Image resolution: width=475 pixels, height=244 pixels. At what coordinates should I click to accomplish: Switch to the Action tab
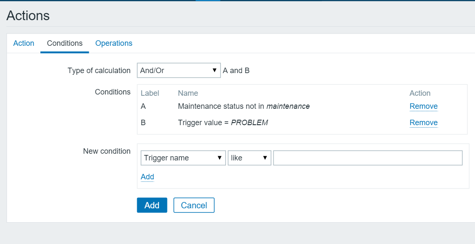(x=24, y=43)
